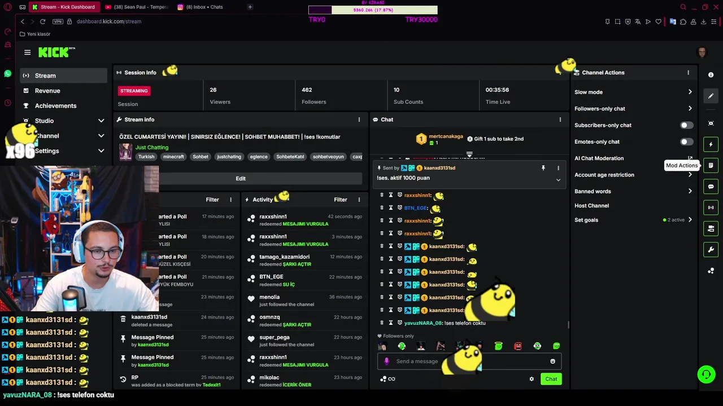The width and height of the screenshot is (723, 406).
Task: Open the info icon in the right sidebar
Action: [711, 75]
